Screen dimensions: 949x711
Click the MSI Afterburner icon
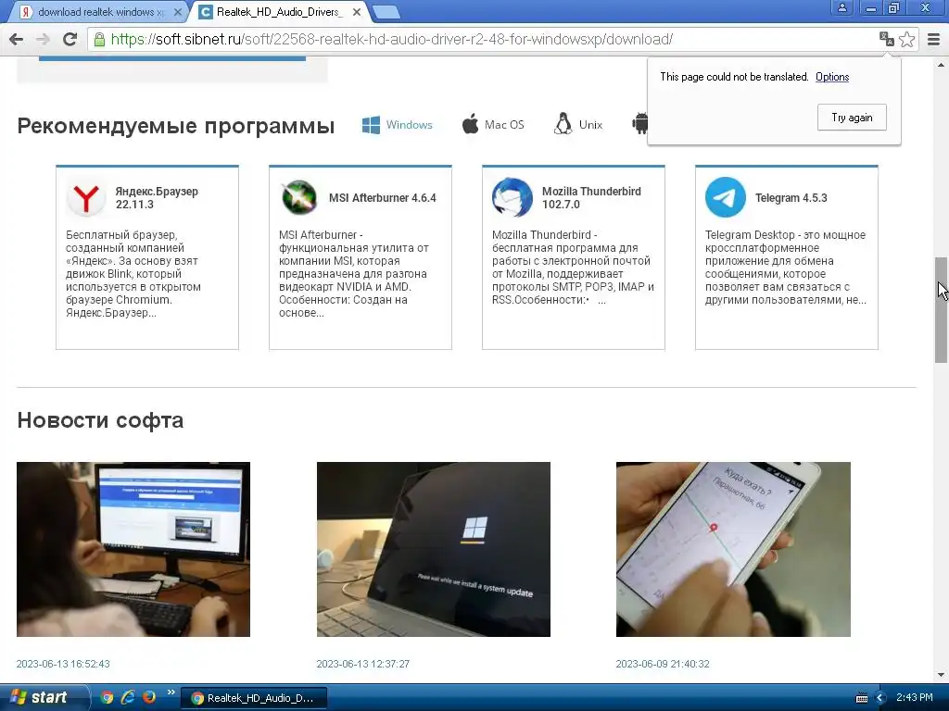tap(299, 197)
